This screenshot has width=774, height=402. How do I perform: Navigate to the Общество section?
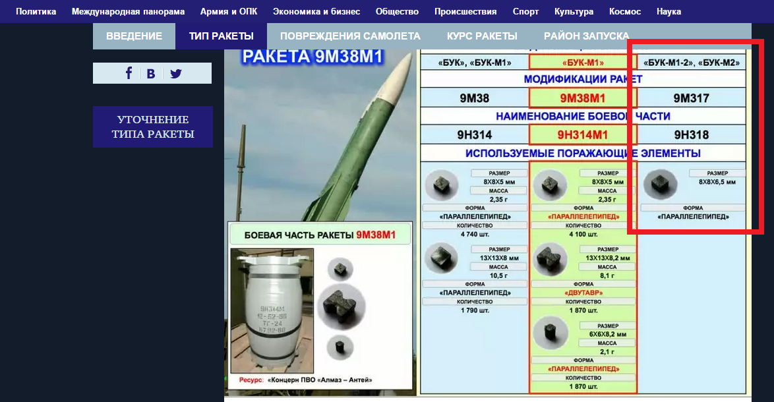click(x=397, y=12)
